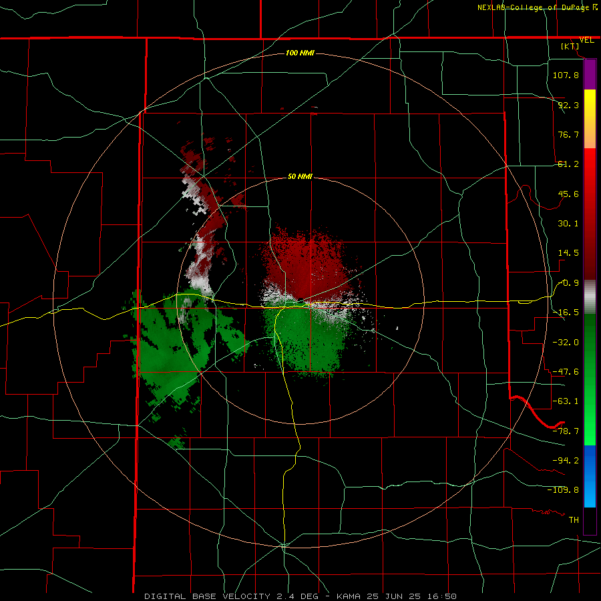Select the 107.8 velocity scale value
The height and width of the screenshot is (601, 601).
tap(566, 75)
